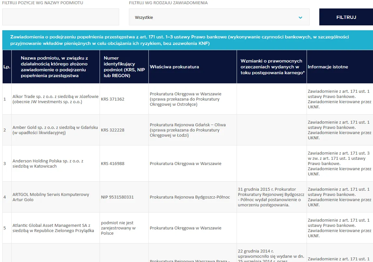
Task: Click the 'Nazwa podmiotu' column header
Action: (56, 67)
